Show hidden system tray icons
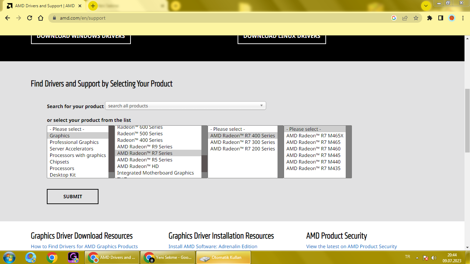This screenshot has height=264, width=470. 417,257
